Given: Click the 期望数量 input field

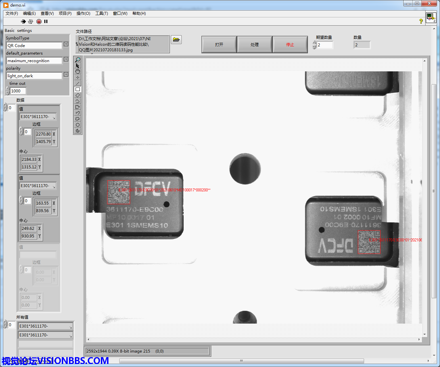Looking at the screenshot, I should [x=325, y=45].
